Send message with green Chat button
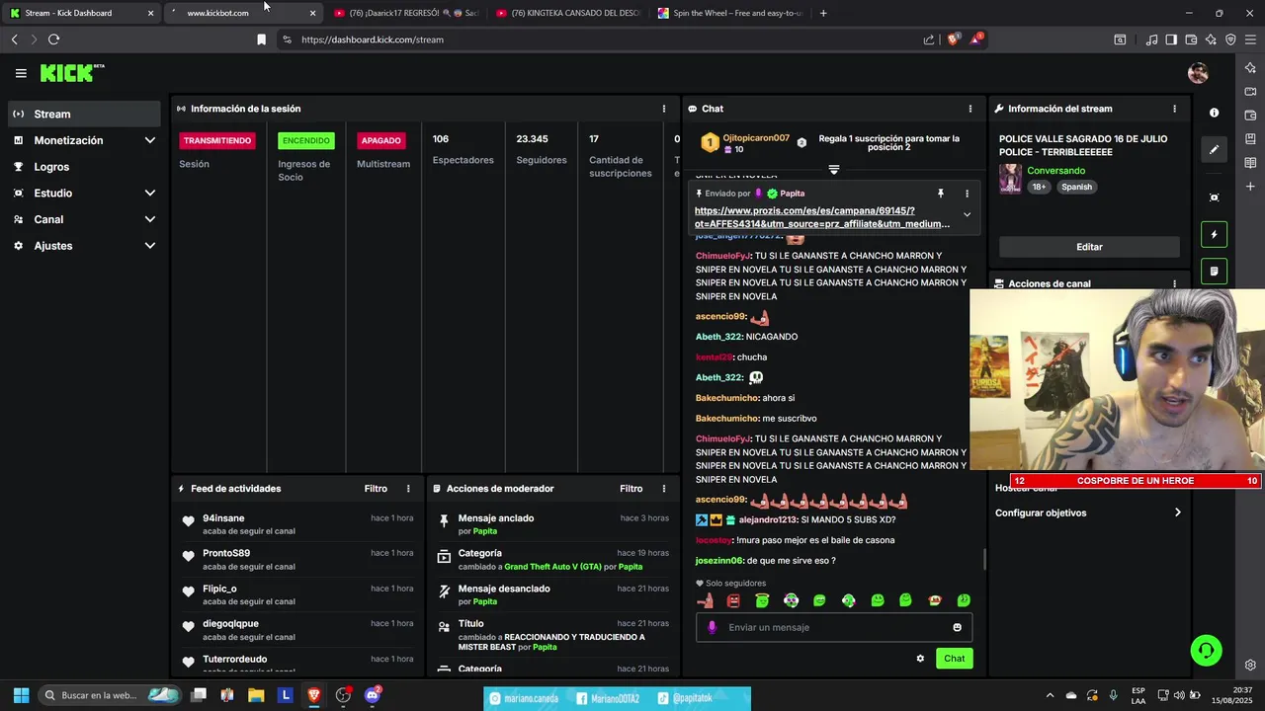Screen dimensions: 1265x711 point(954,659)
